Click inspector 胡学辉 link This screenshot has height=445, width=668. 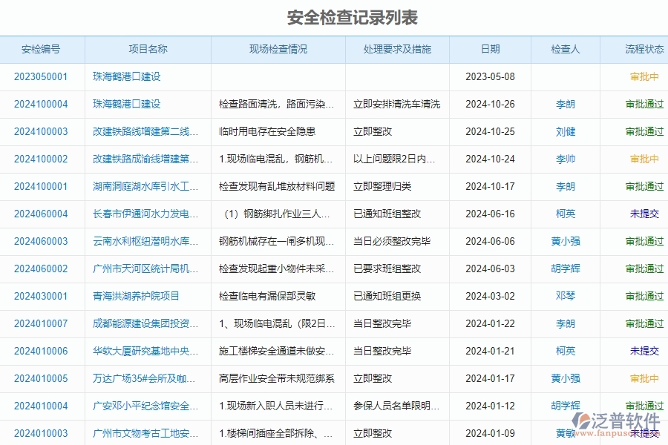(565, 268)
